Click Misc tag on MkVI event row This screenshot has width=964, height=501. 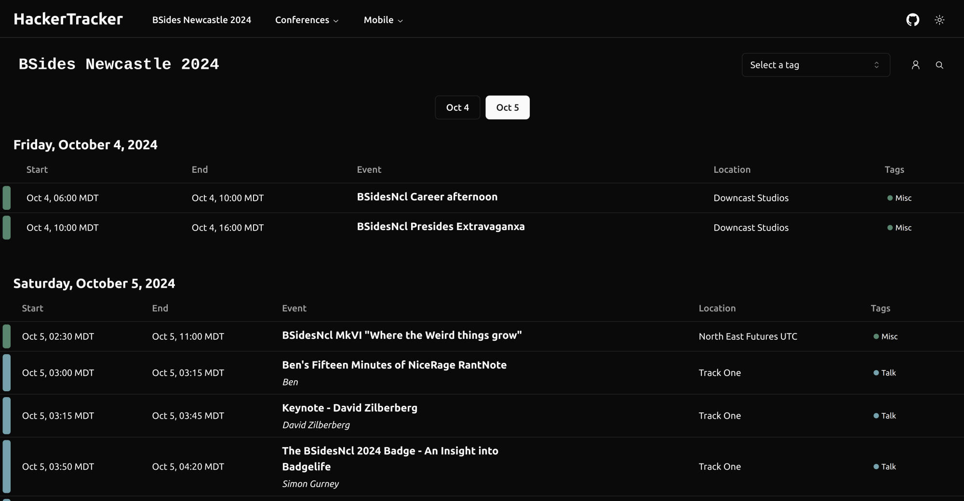tap(885, 336)
